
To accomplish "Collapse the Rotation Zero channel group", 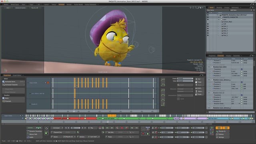I will coord(209,93).
